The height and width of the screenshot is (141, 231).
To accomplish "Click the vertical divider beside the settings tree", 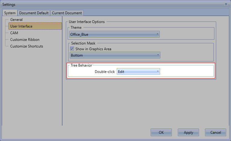I will (62, 91).
